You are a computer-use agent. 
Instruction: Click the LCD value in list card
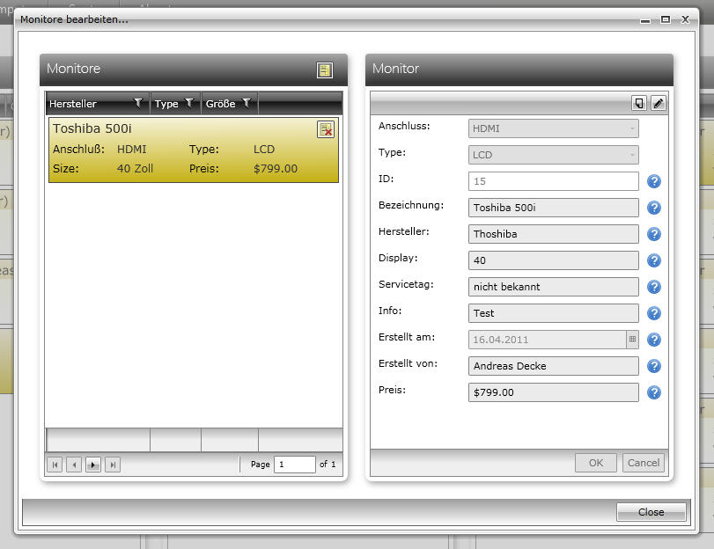[x=264, y=150]
